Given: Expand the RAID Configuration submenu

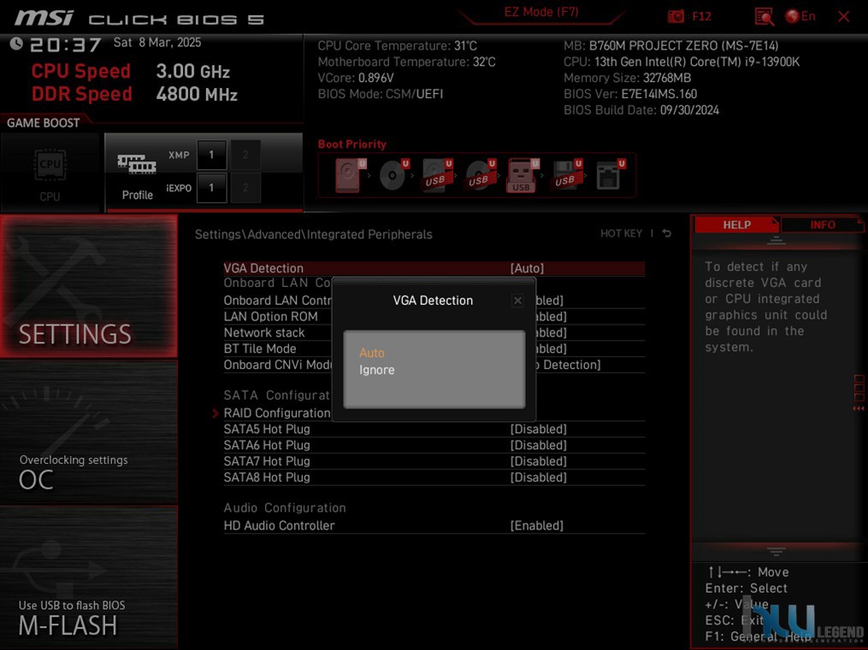Looking at the screenshot, I should (x=277, y=413).
